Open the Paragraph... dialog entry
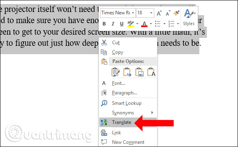This screenshot has height=147, width=238. click(x=128, y=93)
